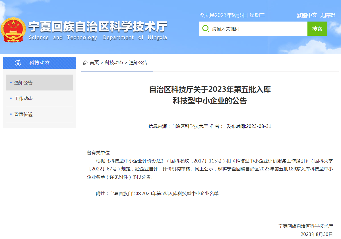Click 科技动态 in the breadcrumb

click(114, 63)
